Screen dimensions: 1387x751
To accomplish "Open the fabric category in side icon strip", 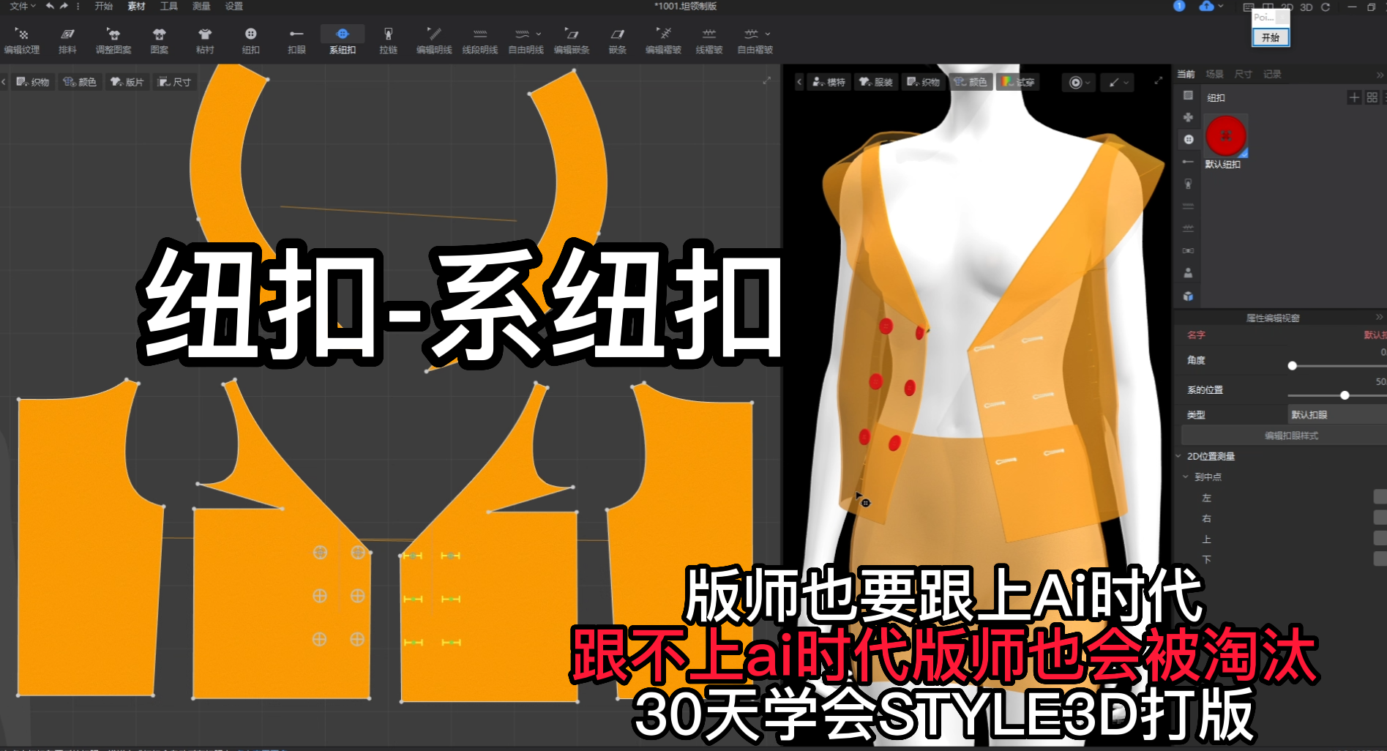I will (1188, 95).
